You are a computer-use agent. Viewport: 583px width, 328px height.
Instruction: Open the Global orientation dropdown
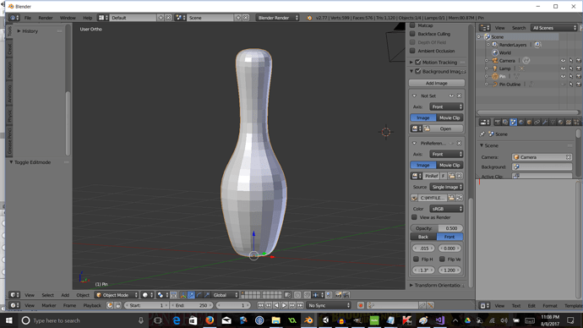pyautogui.click(x=225, y=295)
